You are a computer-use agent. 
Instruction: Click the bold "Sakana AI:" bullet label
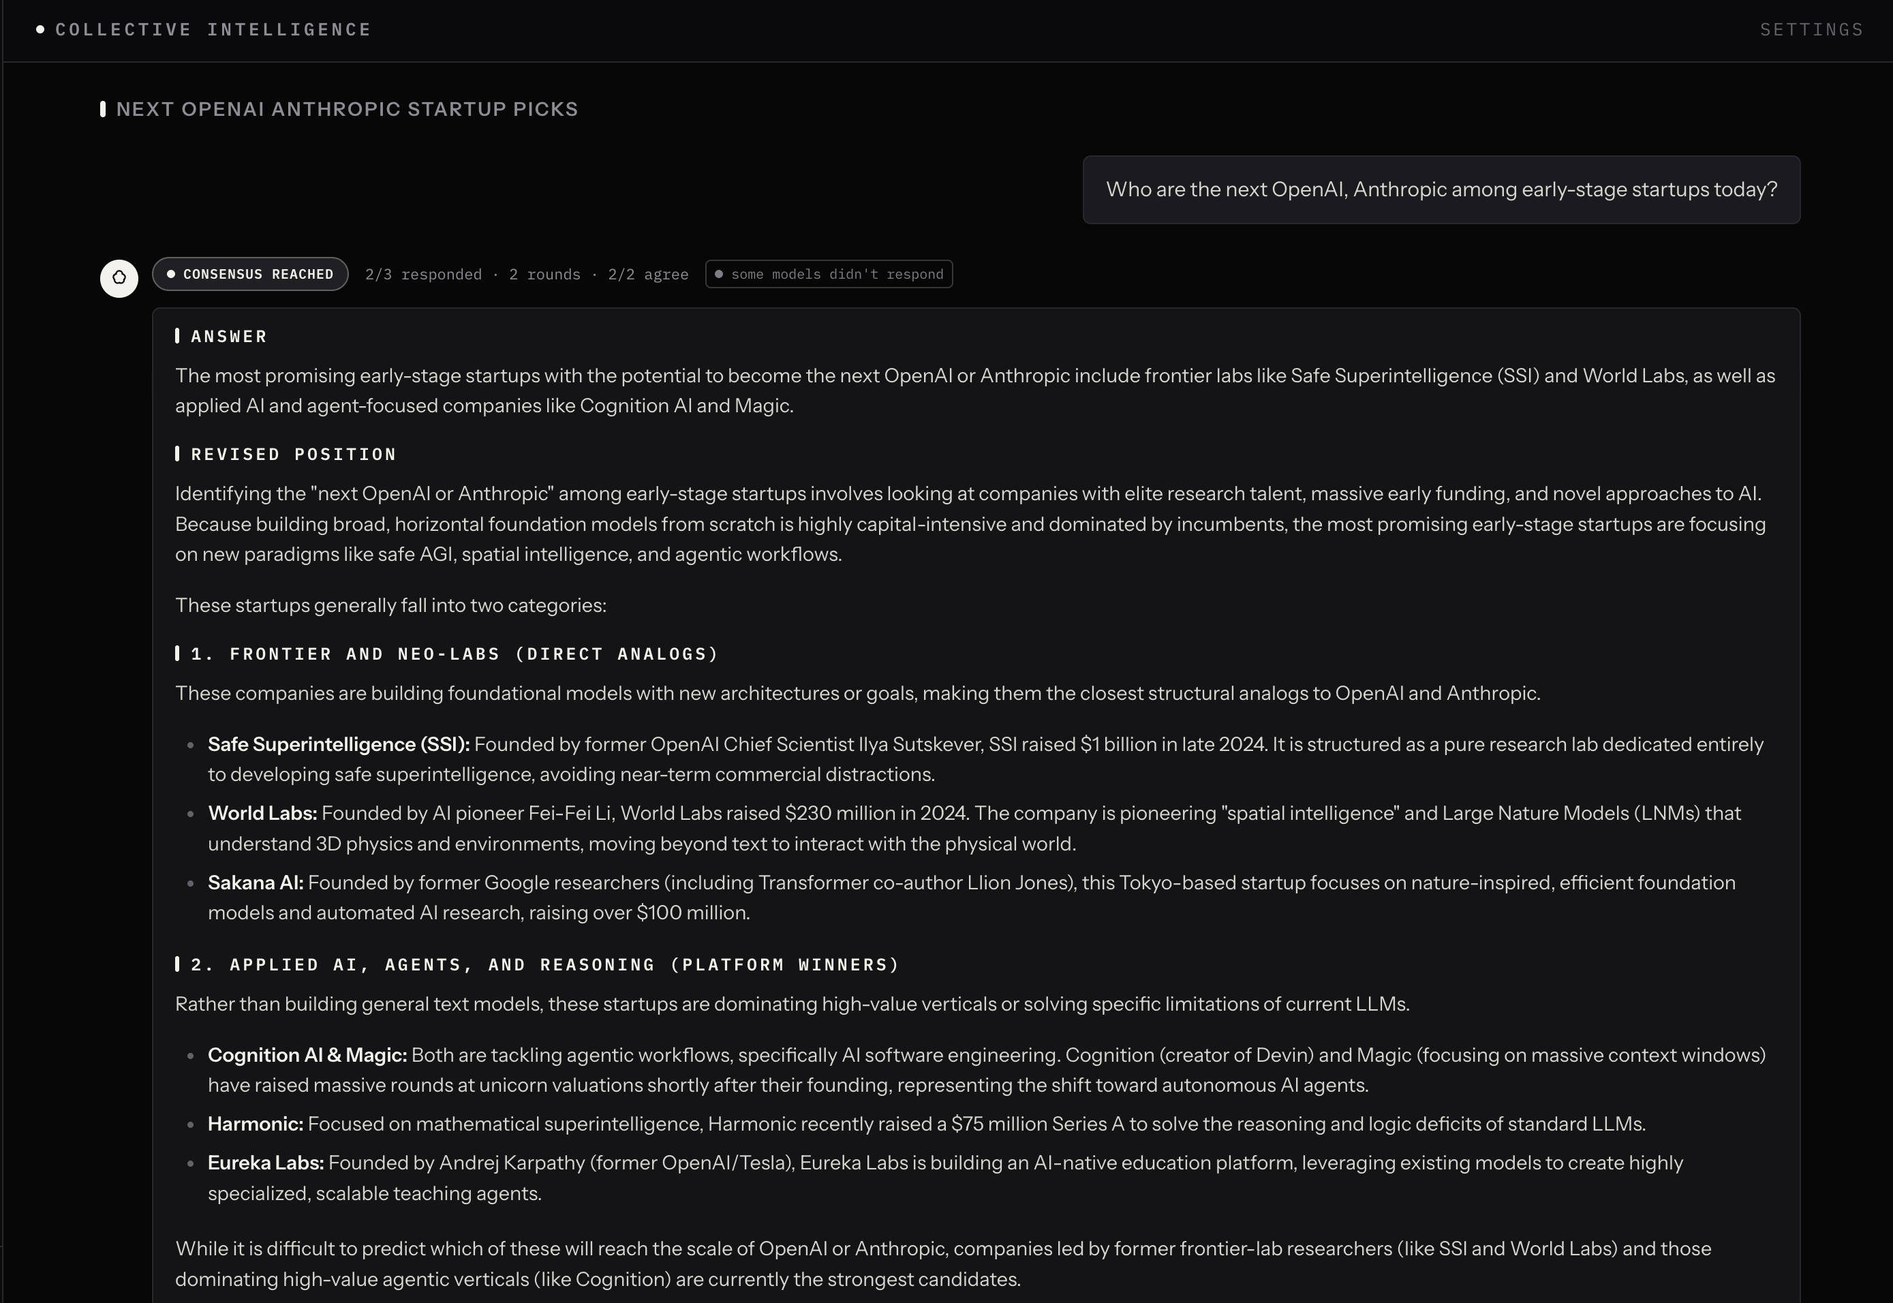point(256,883)
